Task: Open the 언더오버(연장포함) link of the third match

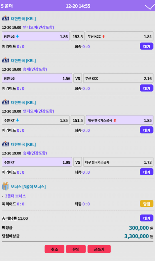Action: tap(38, 111)
